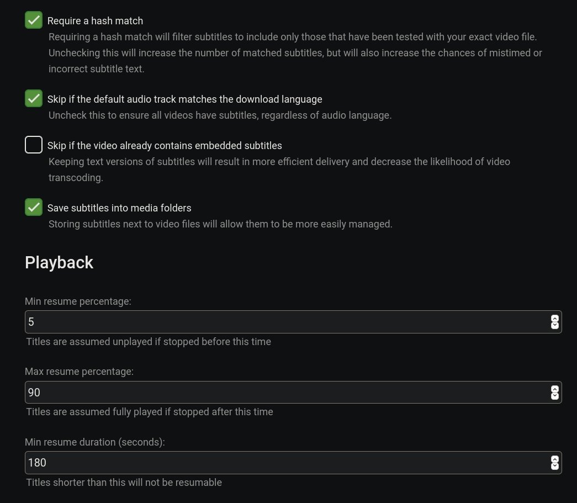Focus the Min resume duration seconds field
577x503 pixels.
click(x=287, y=463)
